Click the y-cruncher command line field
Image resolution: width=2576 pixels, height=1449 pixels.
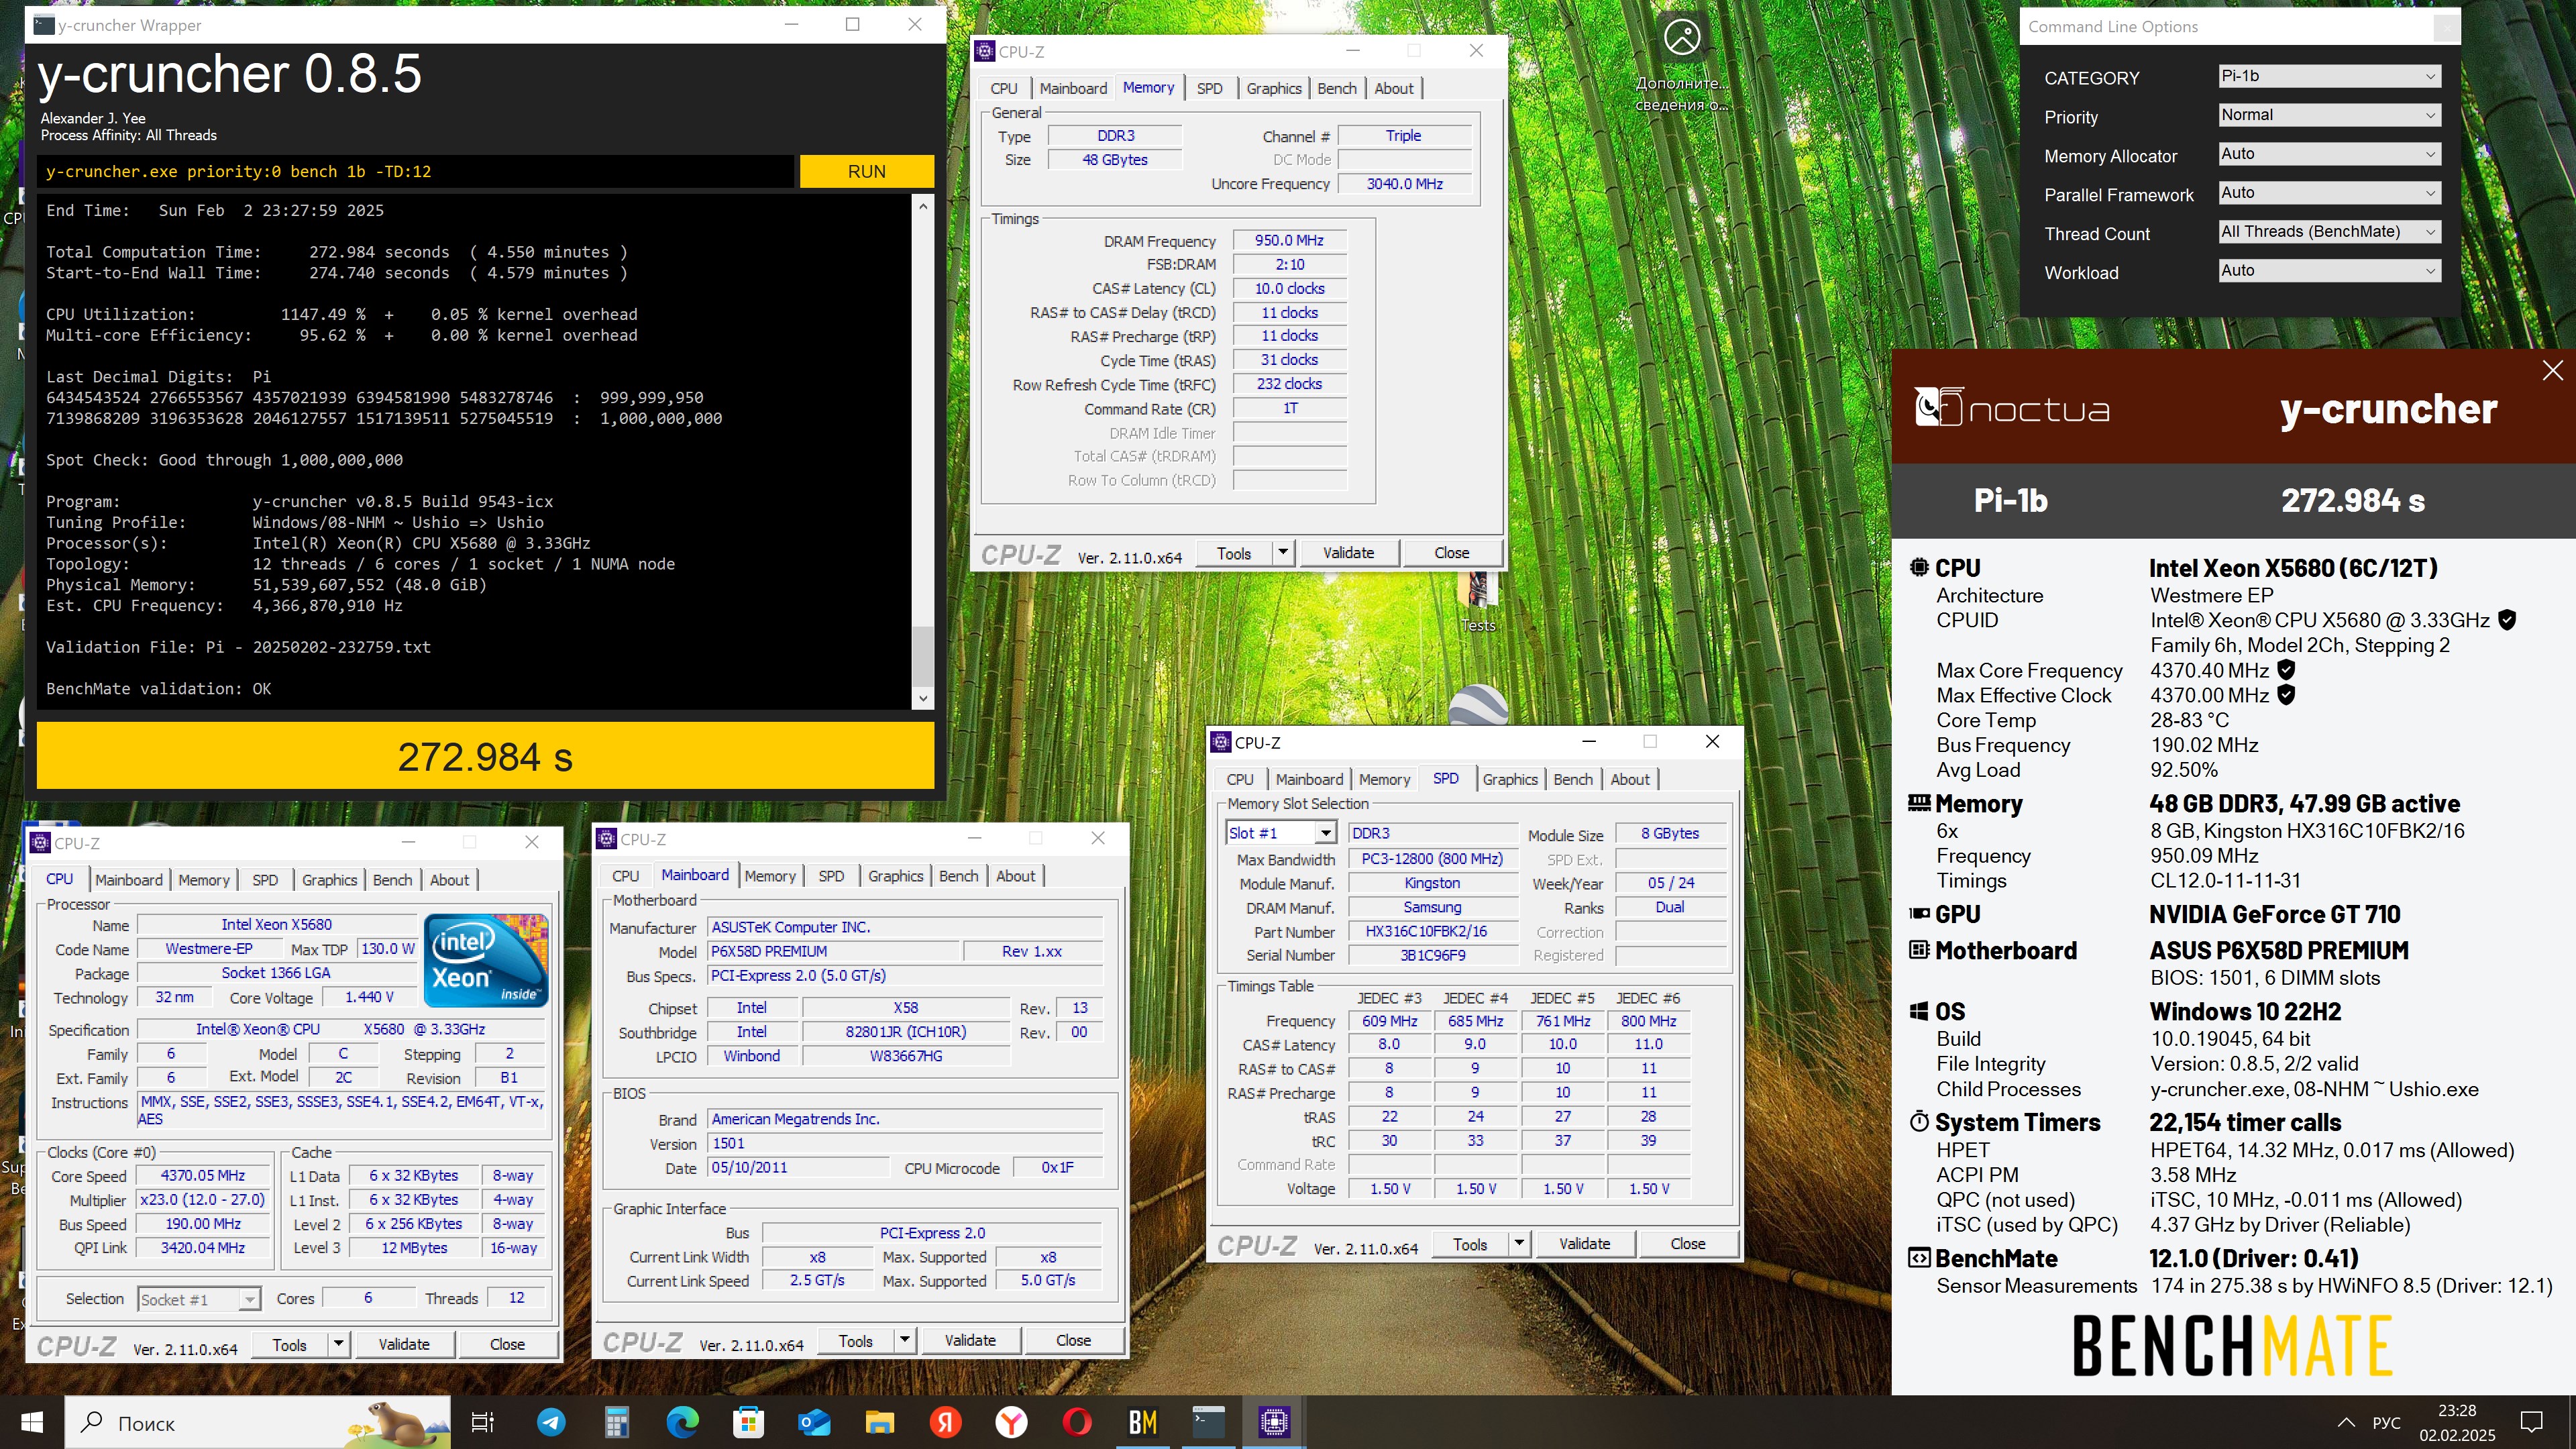click(x=416, y=171)
